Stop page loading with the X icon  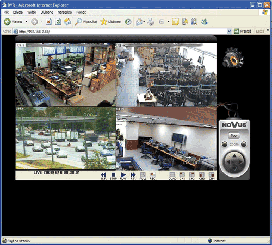(48, 22)
